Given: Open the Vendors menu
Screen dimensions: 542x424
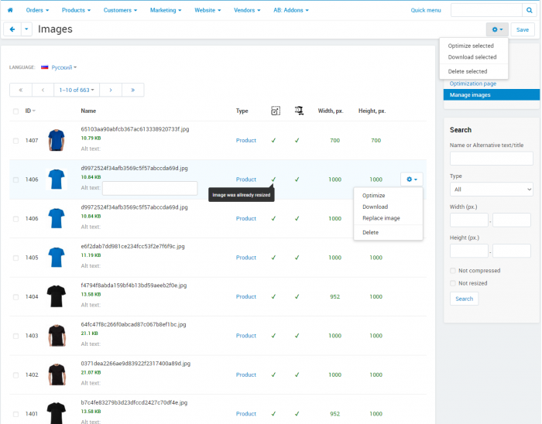Looking at the screenshot, I should point(247,10).
